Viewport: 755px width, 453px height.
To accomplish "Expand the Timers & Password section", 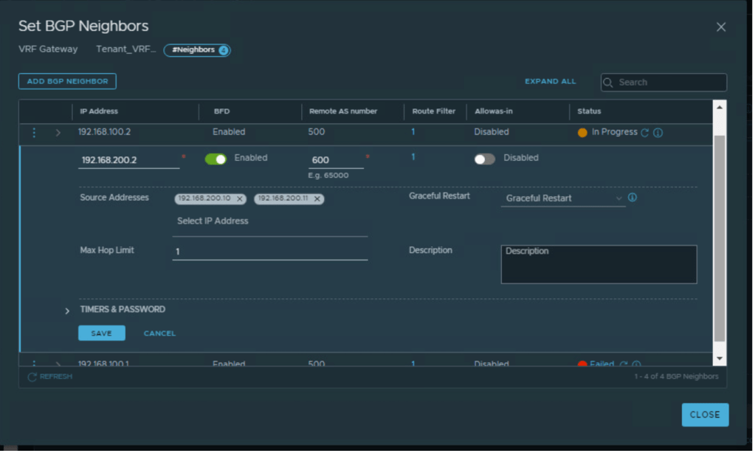I will (x=67, y=311).
